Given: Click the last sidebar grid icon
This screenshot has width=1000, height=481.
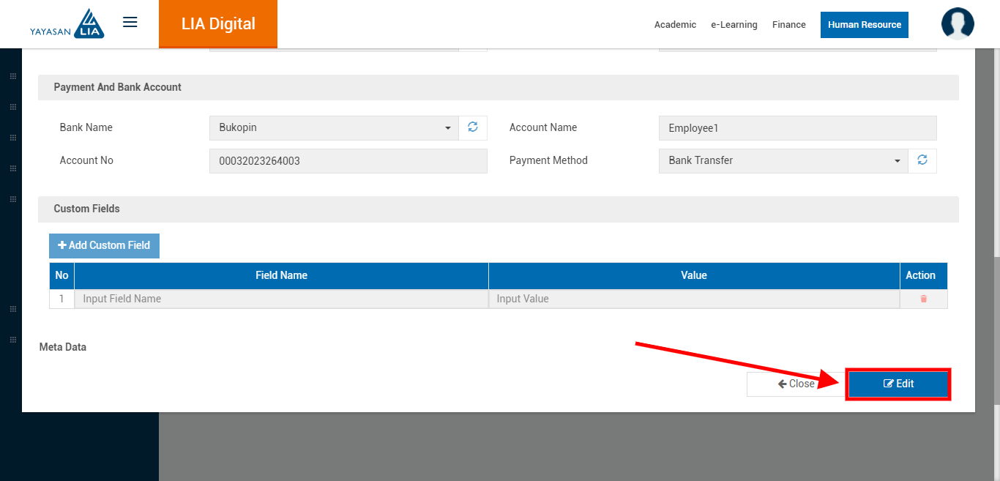Looking at the screenshot, I should coord(12,340).
